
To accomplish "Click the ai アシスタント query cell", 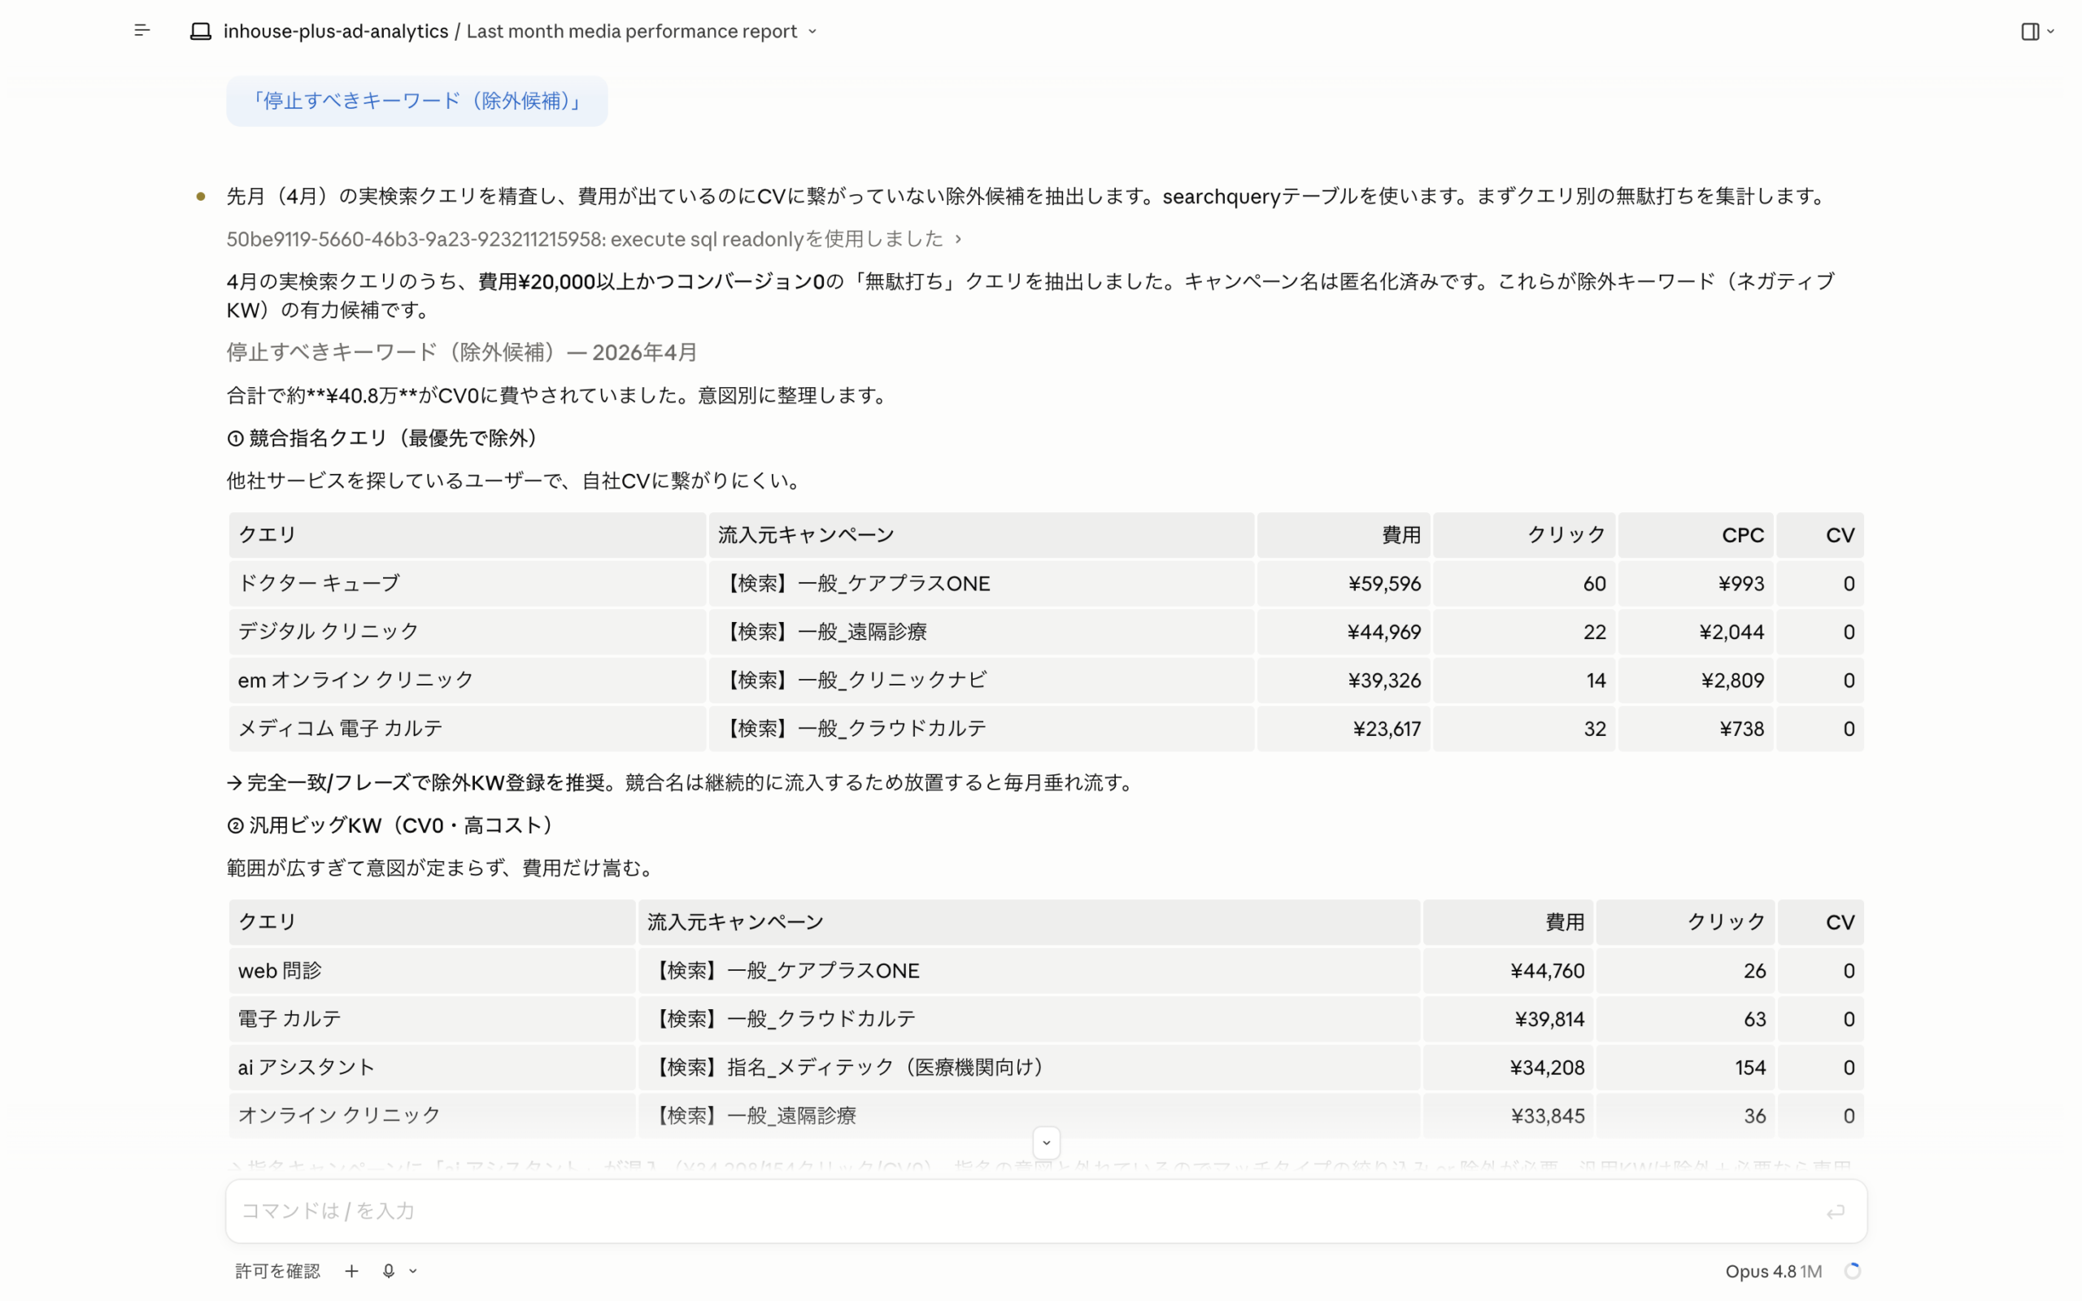I will 432,1067.
